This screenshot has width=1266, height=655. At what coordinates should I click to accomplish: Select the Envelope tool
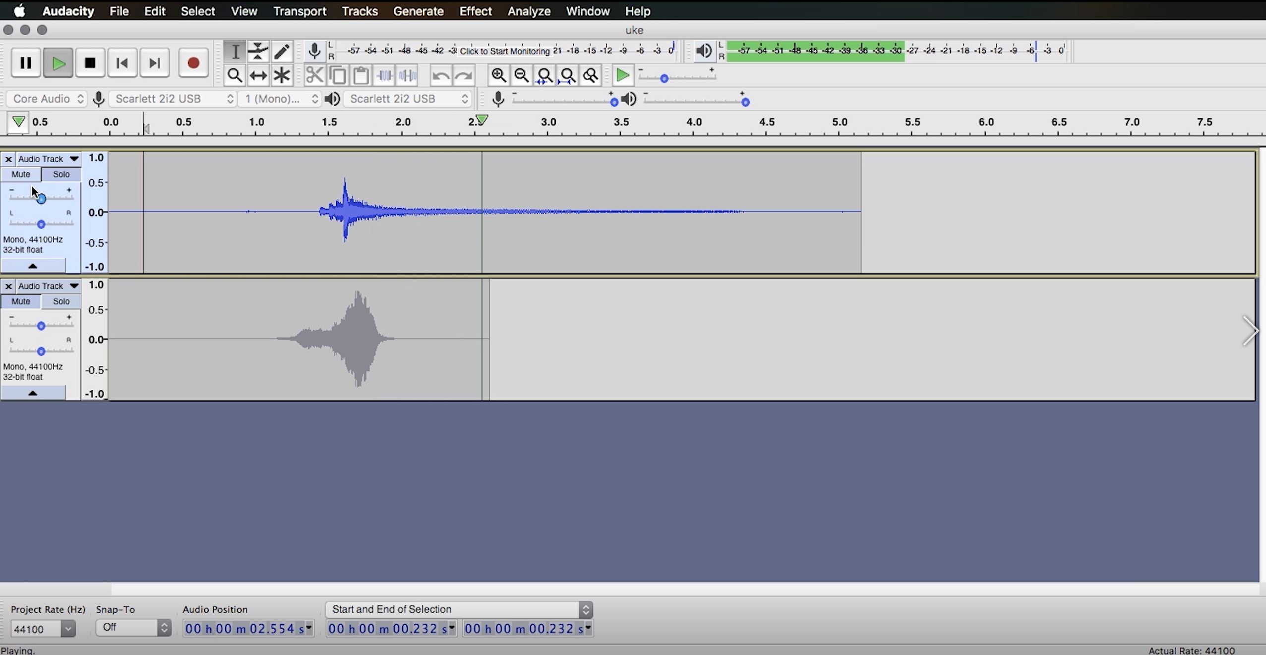257,51
